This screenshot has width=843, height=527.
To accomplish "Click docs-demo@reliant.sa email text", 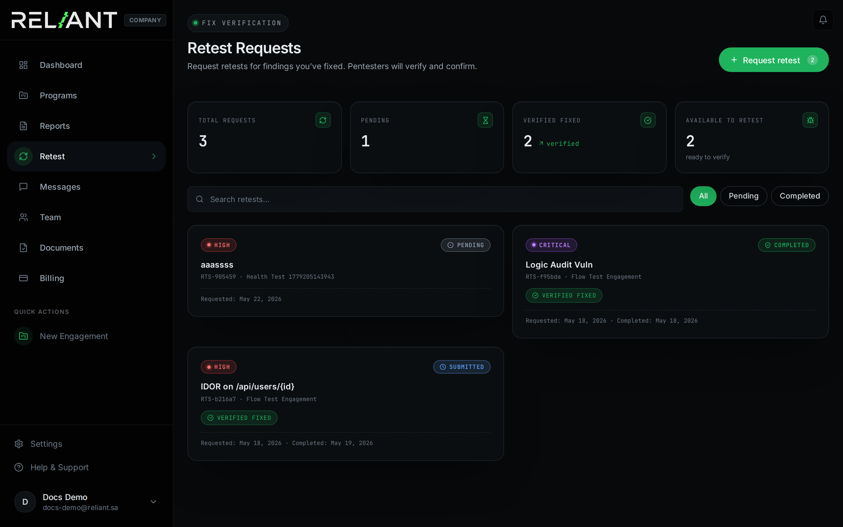I will pyautogui.click(x=80, y=507).
